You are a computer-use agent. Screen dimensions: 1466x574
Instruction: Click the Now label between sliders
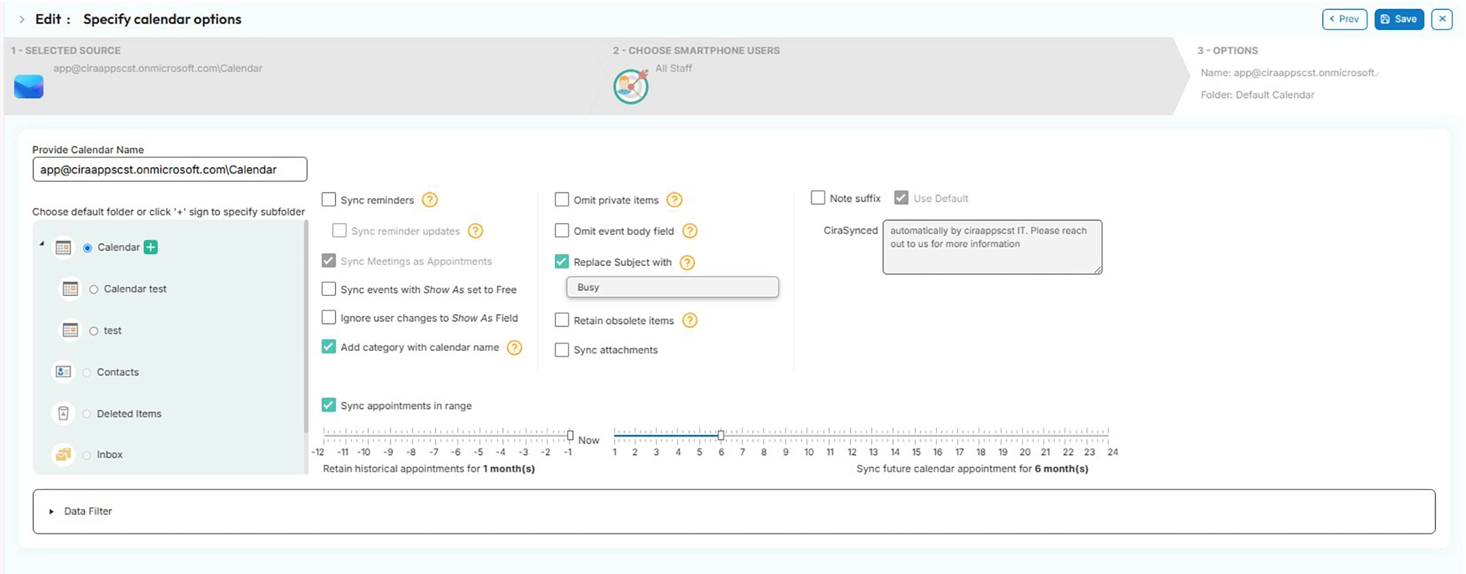click(x=589, y=440)
